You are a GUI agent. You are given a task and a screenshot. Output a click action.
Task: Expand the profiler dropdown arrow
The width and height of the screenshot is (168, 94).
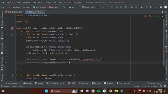pos(128,7)
